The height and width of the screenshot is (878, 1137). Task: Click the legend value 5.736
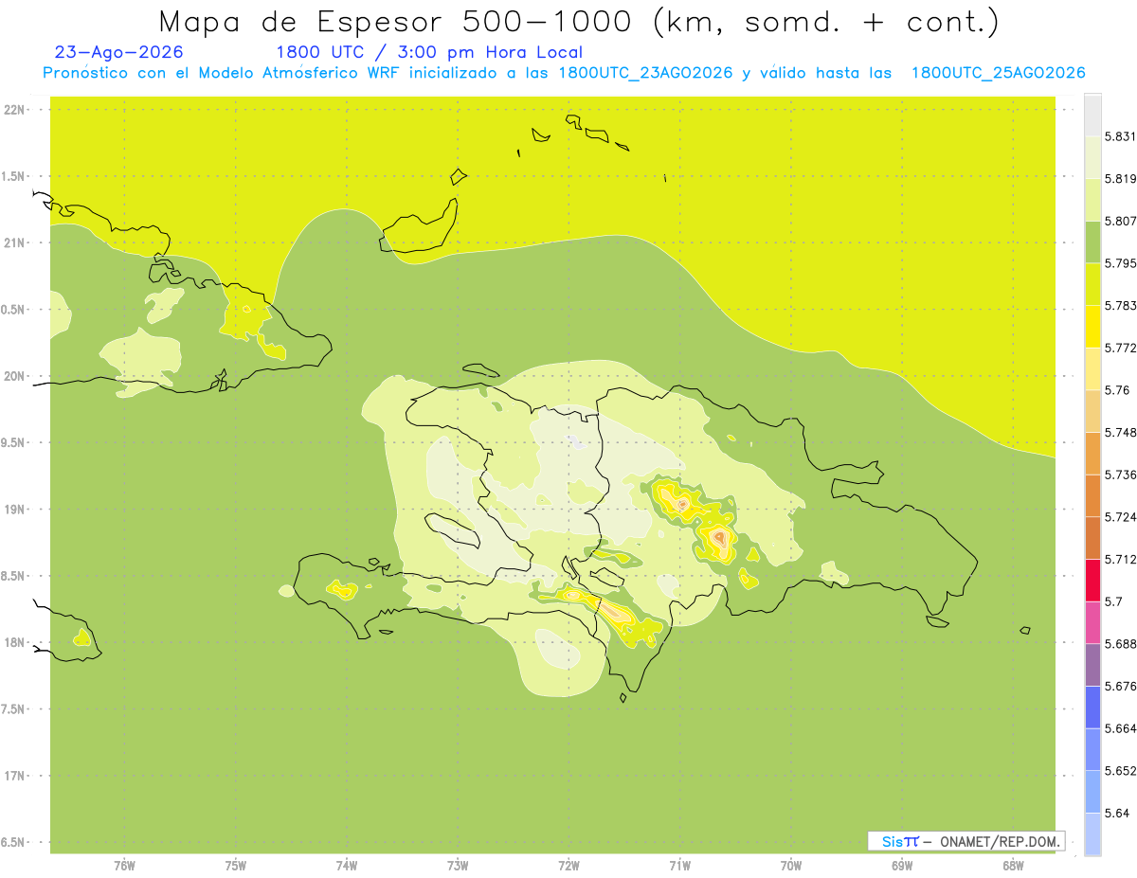click(1121, 475)
